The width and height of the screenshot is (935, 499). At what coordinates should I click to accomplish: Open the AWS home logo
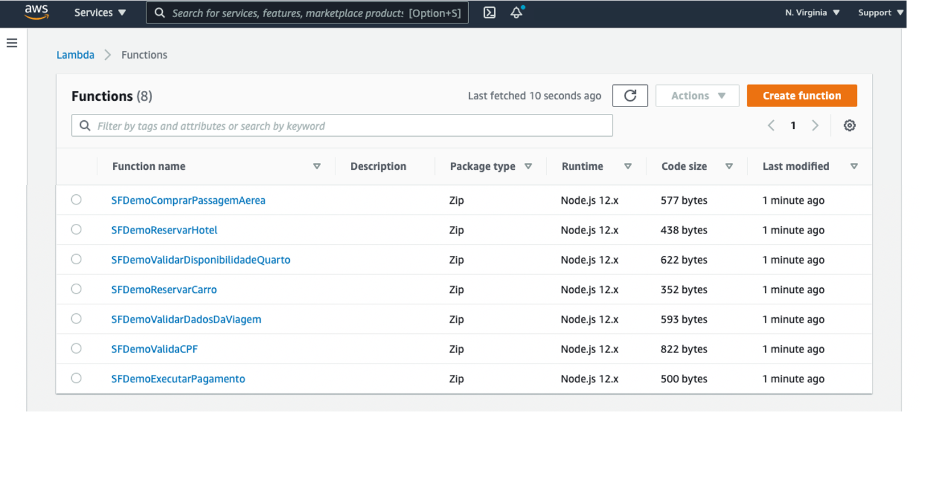tap(36, 12)
